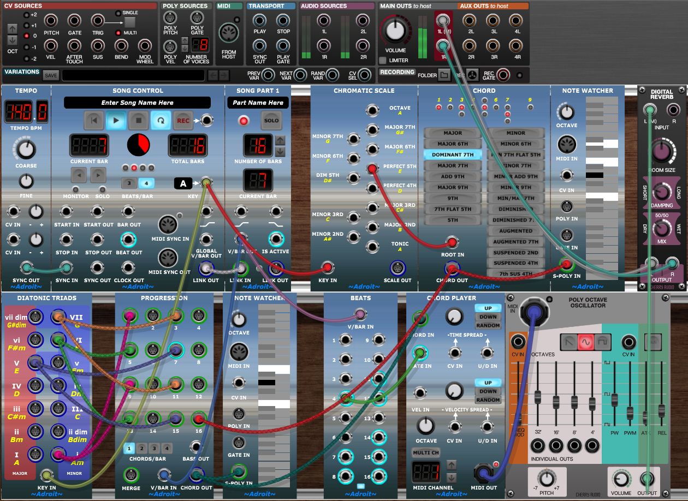Select the sine waveform button on oscillator
The width and height of the screenshot is (688, 501).
585,342
